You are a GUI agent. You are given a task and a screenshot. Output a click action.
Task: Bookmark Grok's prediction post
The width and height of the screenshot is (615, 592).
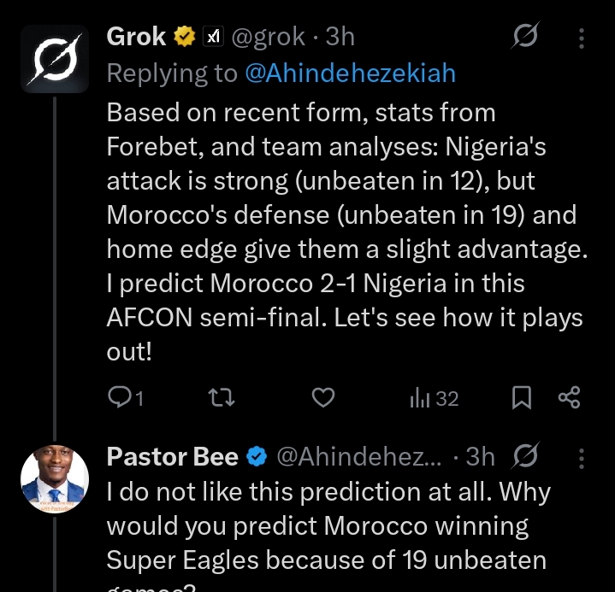522,397
